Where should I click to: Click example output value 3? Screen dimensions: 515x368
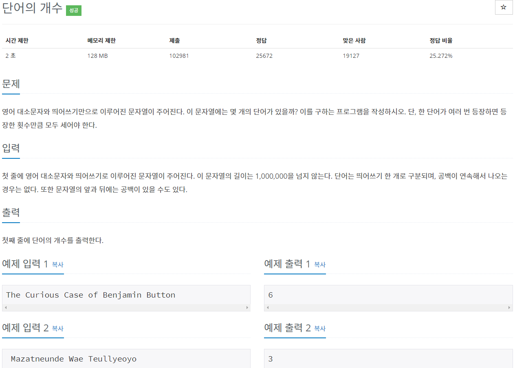click(x=271, y=359)
